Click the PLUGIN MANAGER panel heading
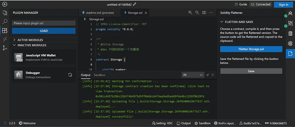 [25, 13]
